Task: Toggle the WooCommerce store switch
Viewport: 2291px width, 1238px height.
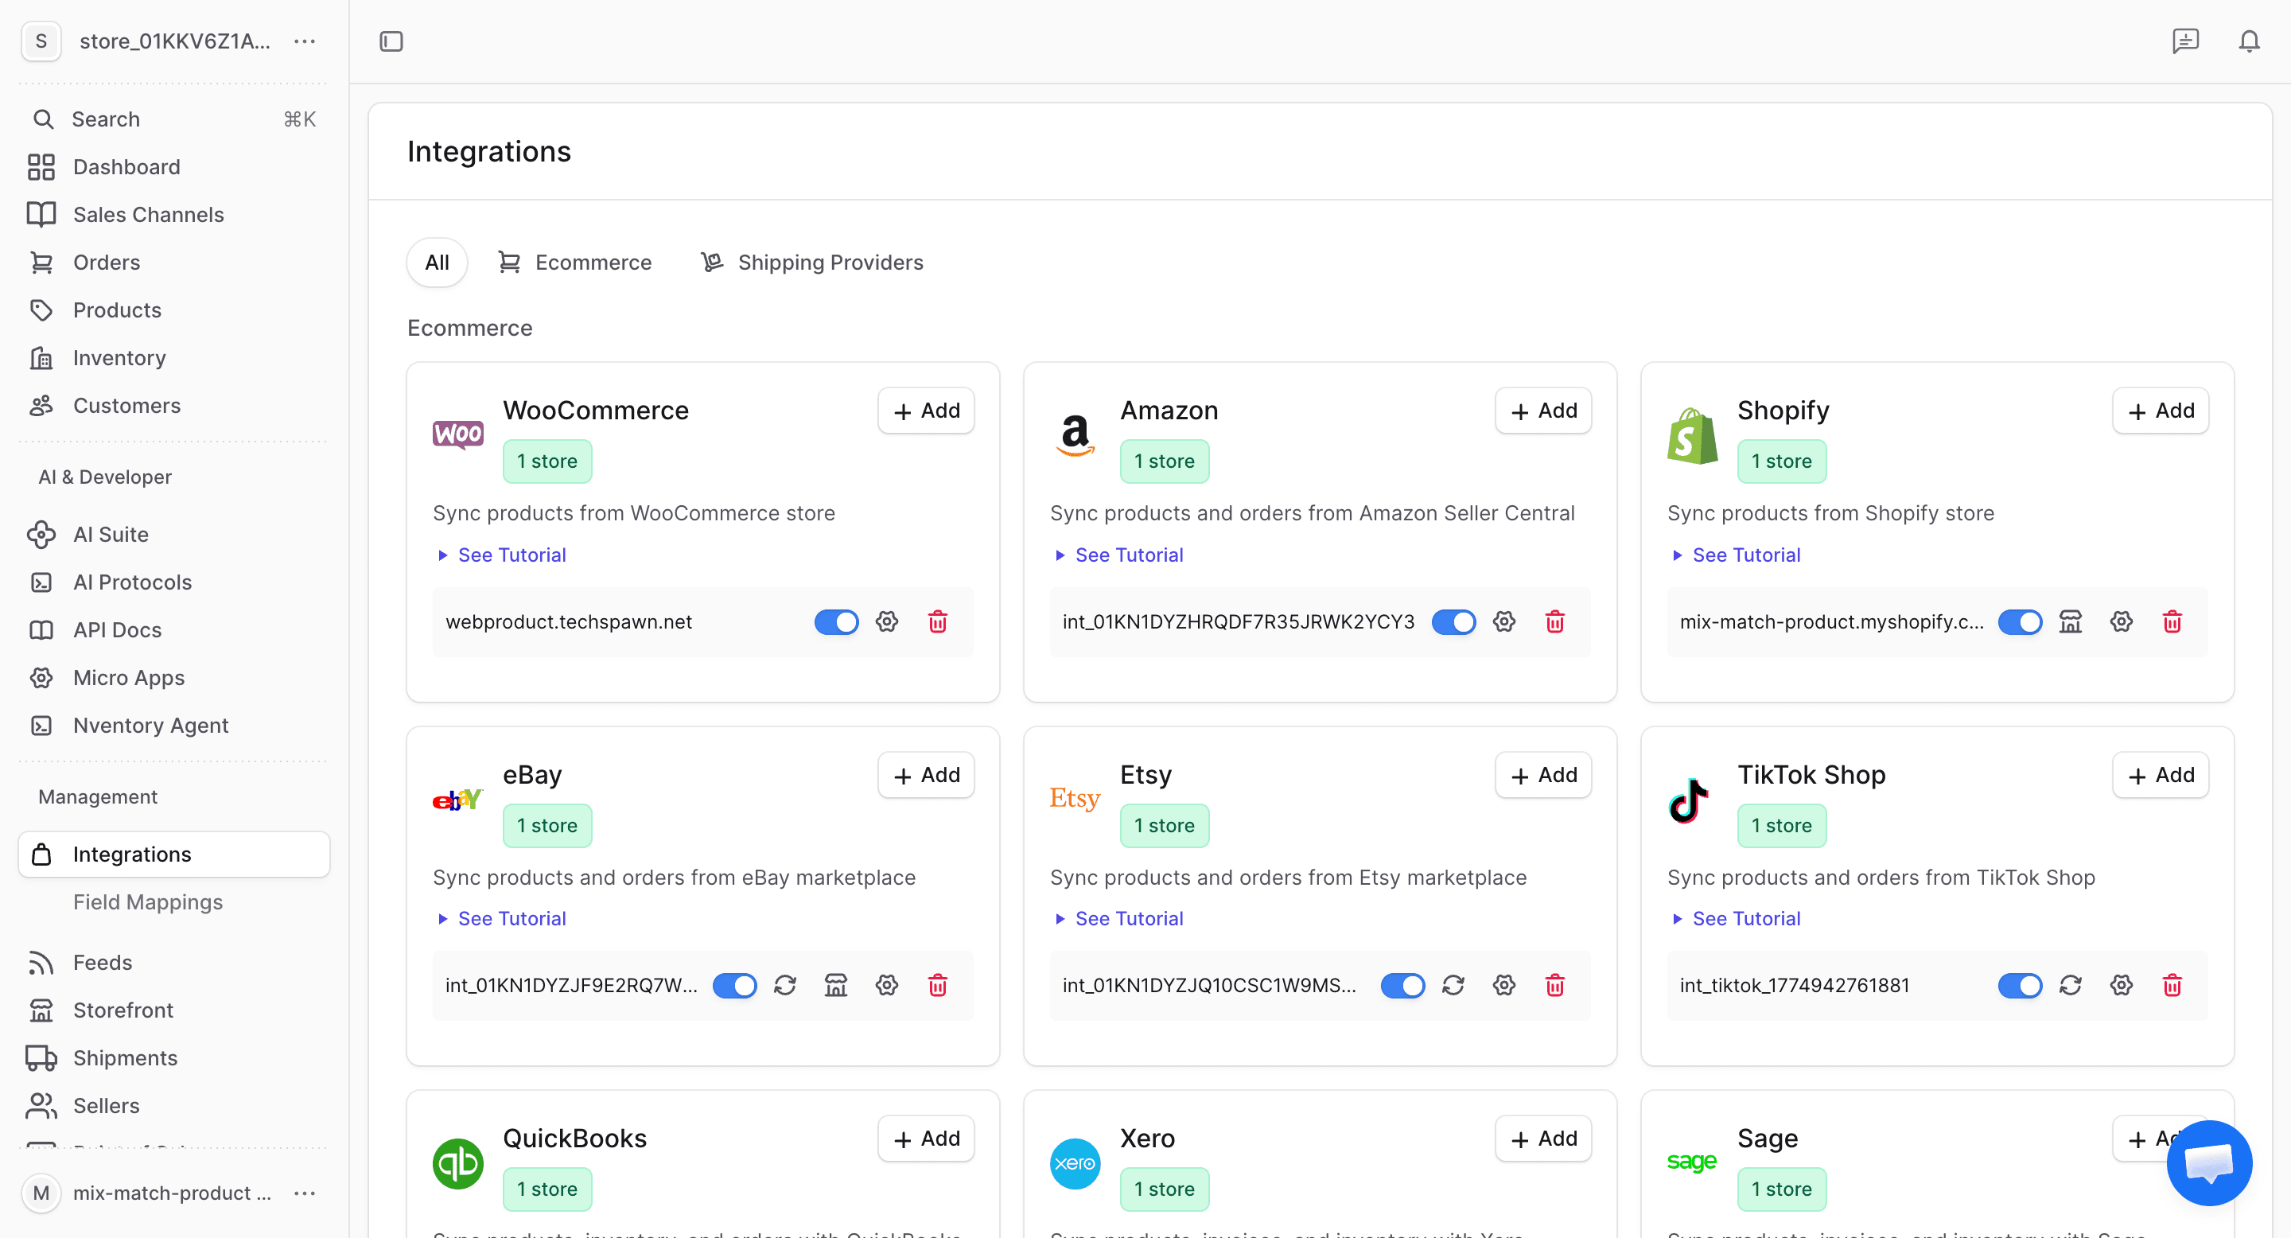Action: tap(836, 621)
